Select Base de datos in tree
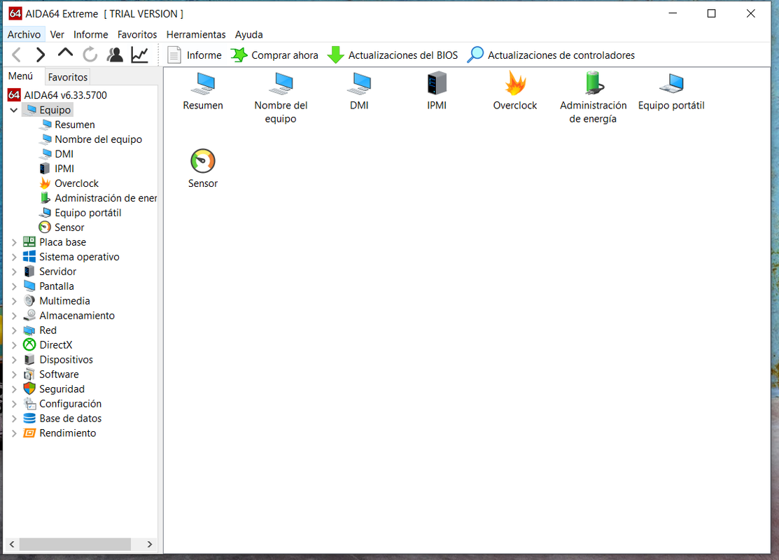This screenshot has width=779, height=560. (x=62, y=419)
